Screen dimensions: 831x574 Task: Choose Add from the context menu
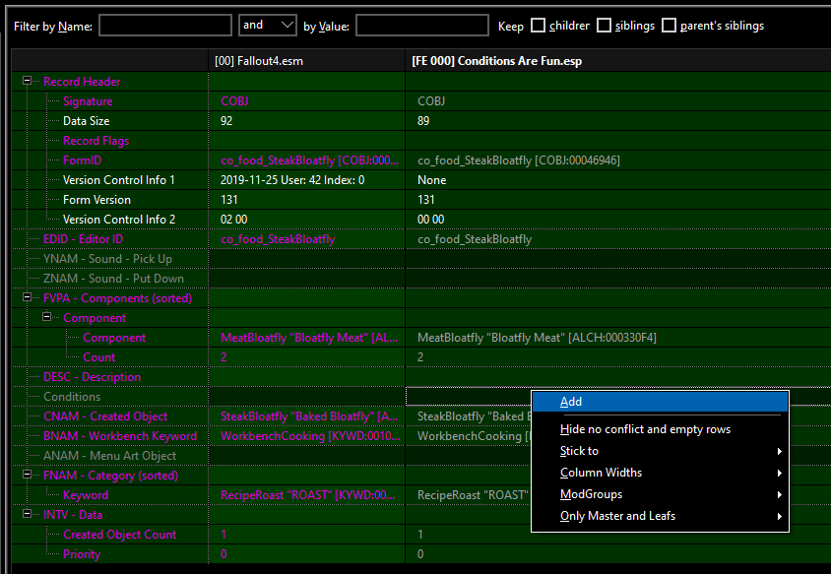[x=660, y=402]
